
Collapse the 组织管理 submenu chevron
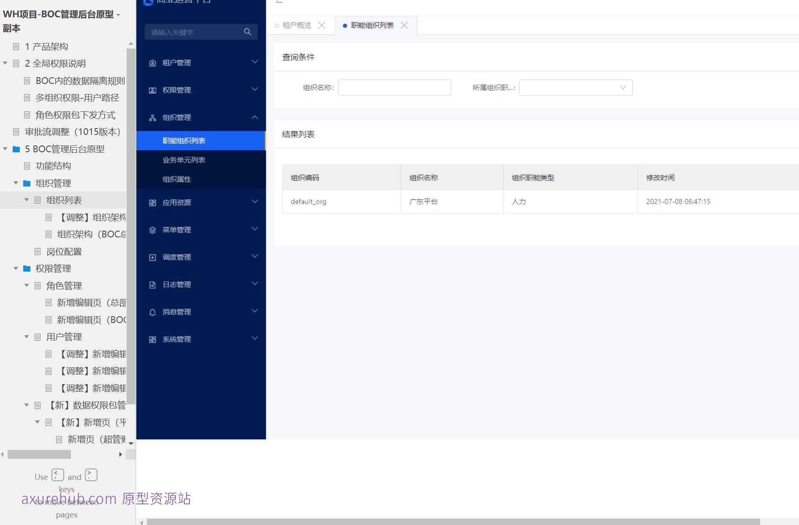(254, 117)
